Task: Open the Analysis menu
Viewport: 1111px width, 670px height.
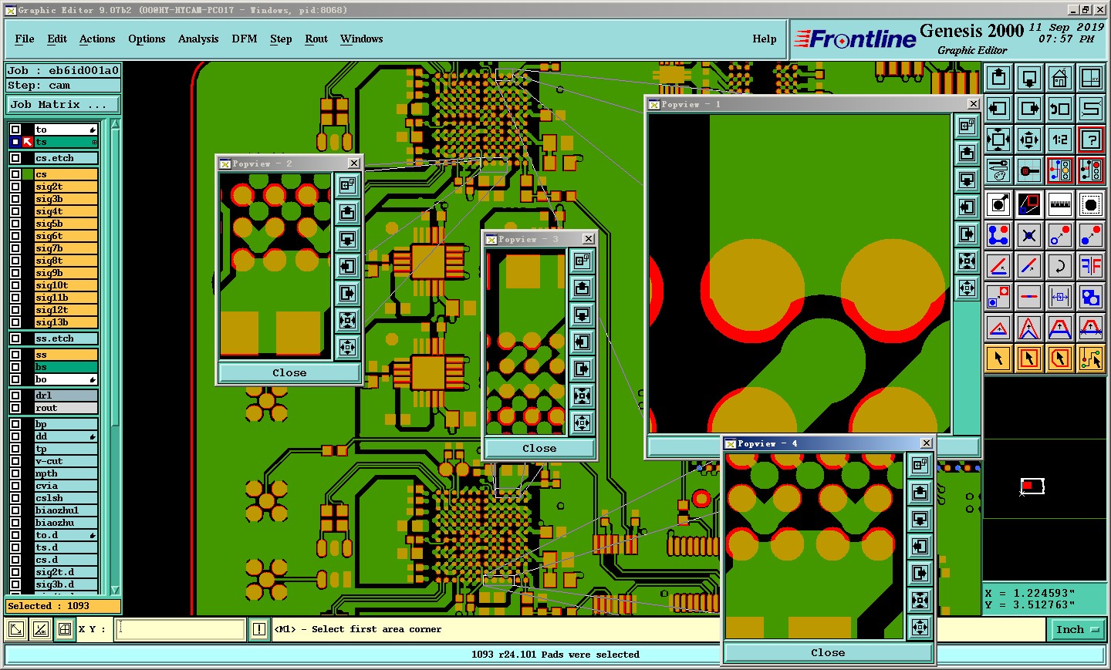Action: 198,39
